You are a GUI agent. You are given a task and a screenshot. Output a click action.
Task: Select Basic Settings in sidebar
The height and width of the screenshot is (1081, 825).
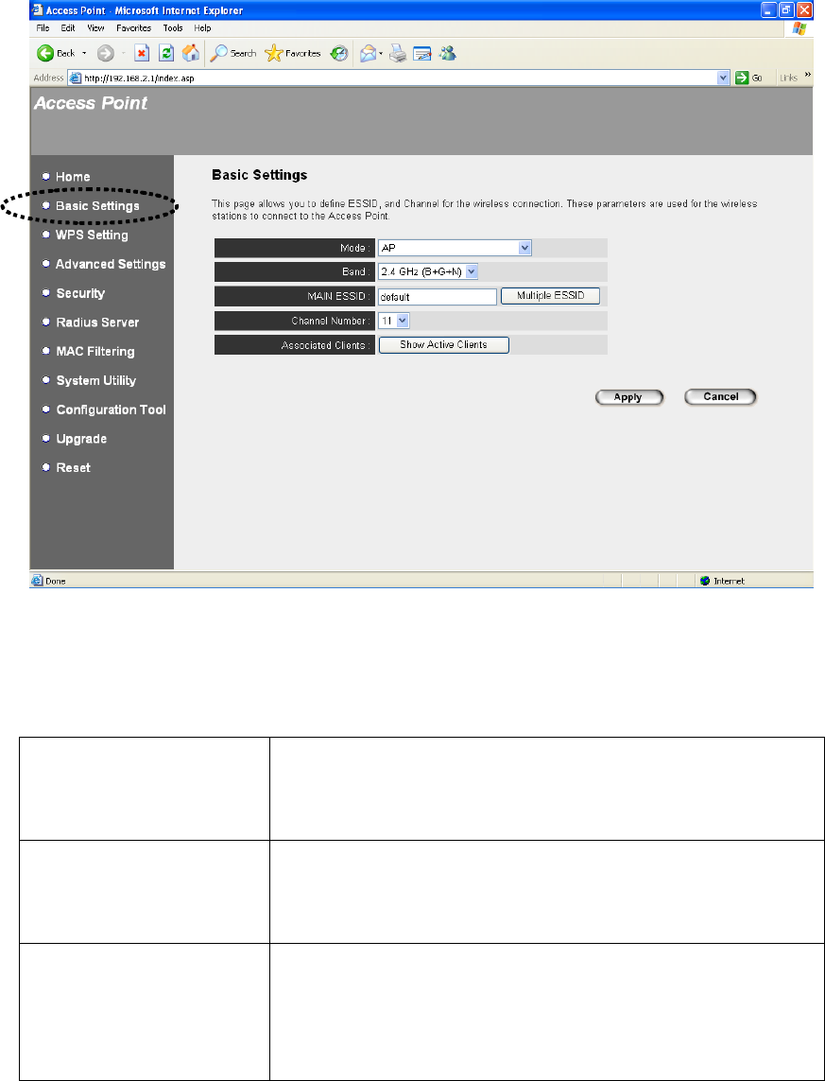(x=97, y=206)
